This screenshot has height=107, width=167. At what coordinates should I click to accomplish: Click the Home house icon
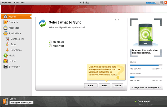tap(6, 17)
